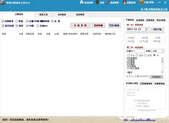Click the 关键字 keyword input field
Viewport: 169px width, 123px height.
tap(140, 51)
